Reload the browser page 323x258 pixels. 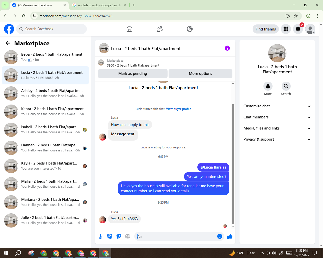point(24,16)
